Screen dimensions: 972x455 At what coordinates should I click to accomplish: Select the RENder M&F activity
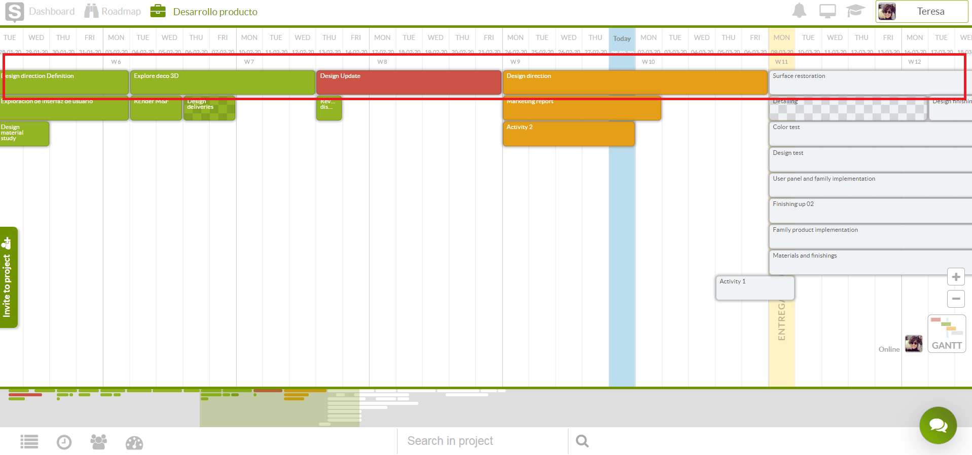tap(156, 108)
